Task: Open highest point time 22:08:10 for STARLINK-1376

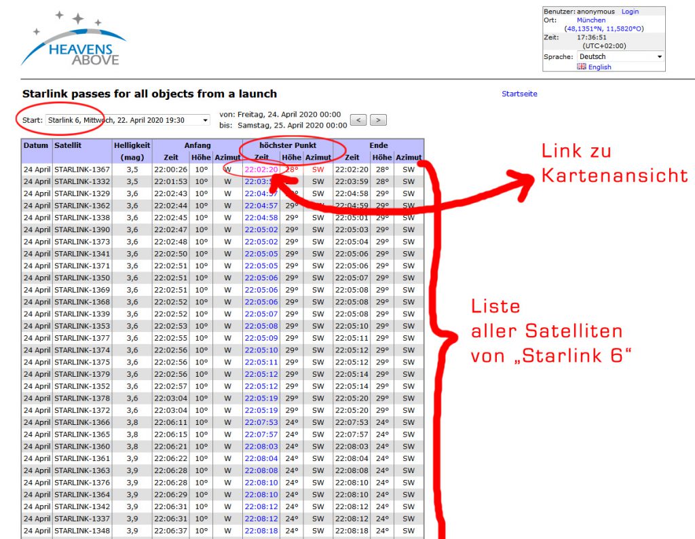Action: coord(261,482)
